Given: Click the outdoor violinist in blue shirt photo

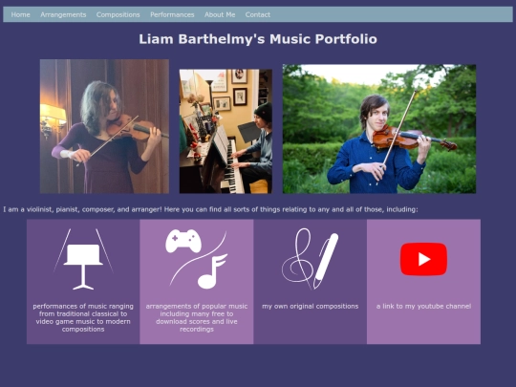Looking at the screenshot, I should (379, 129).
